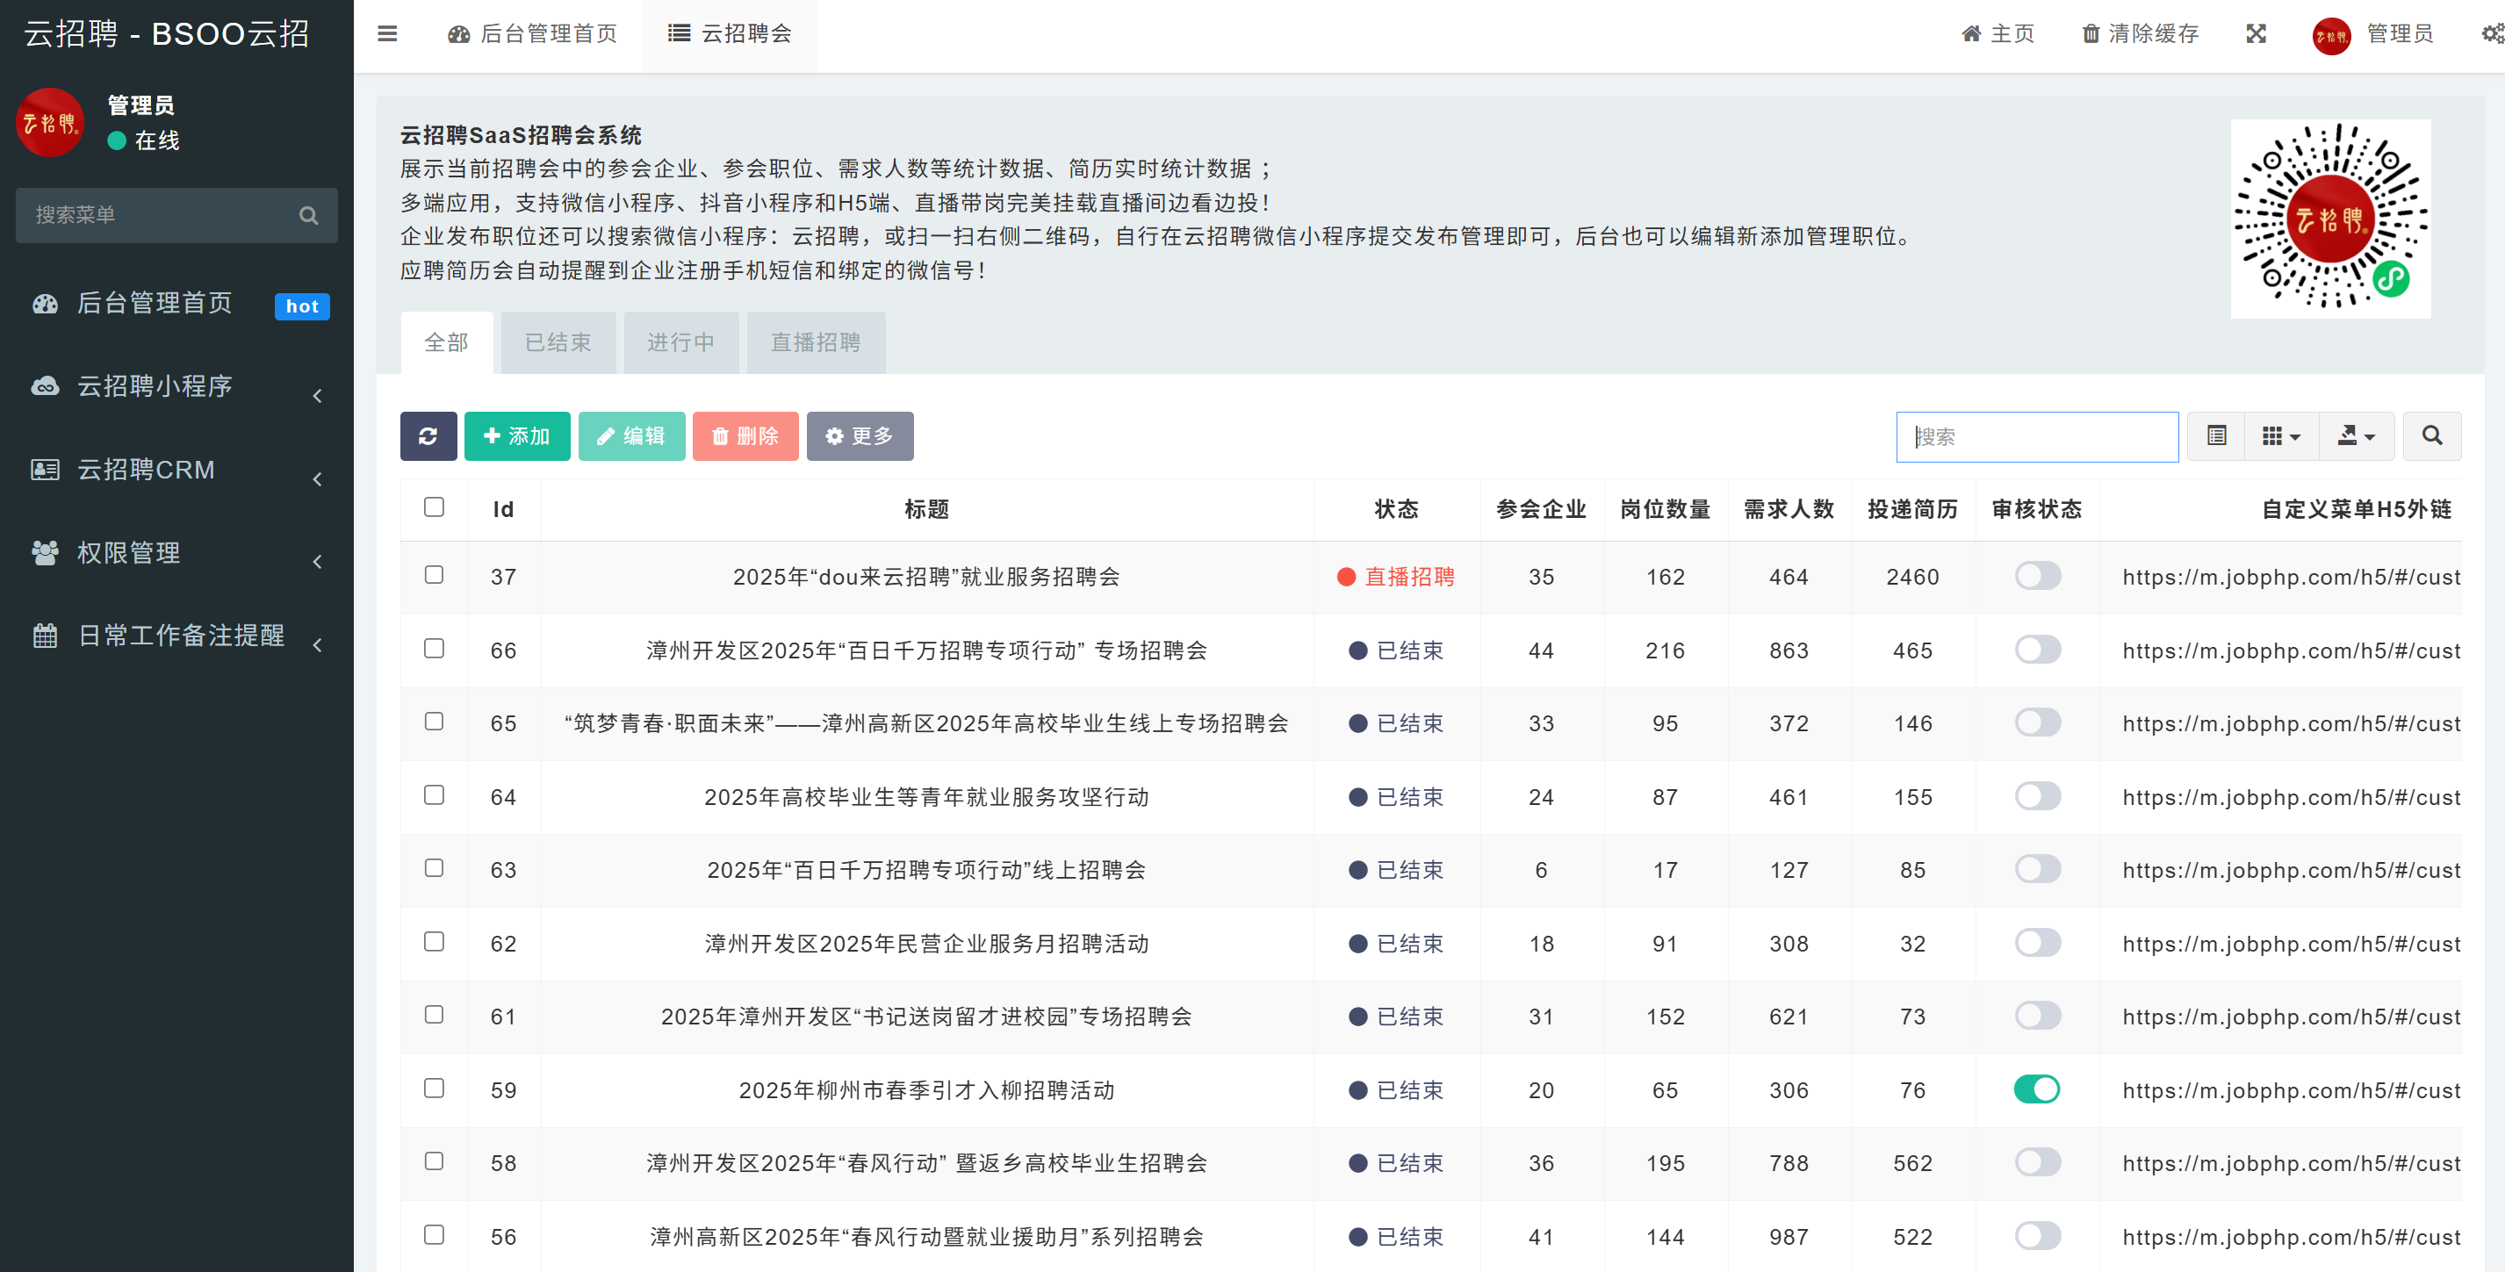Viewport: 2505px width, 1272px height.
Task: Click the hamburger menu icon beside 后台管理首页
Action: (x=387, y=33)
